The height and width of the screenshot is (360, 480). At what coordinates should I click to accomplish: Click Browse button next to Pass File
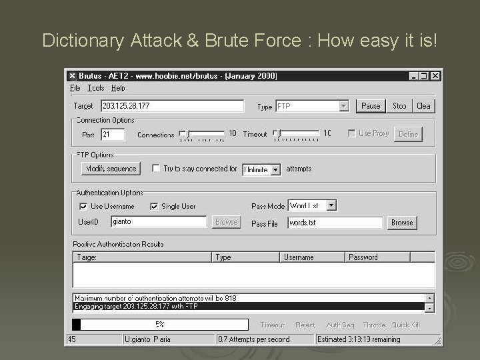click(402, 223)
